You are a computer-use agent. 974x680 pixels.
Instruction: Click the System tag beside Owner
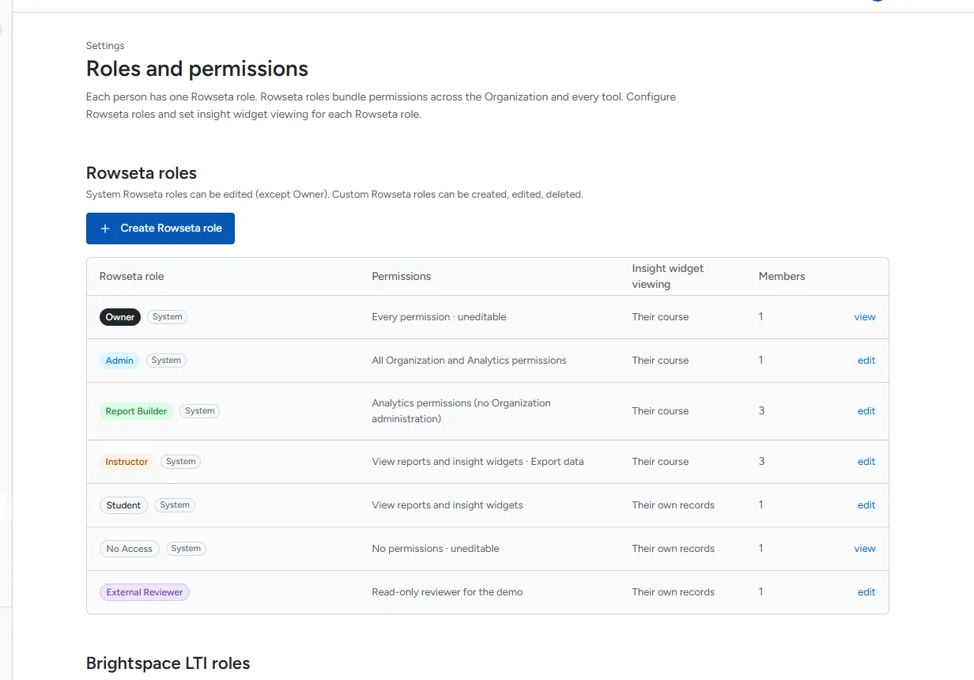tap(167, 317)
